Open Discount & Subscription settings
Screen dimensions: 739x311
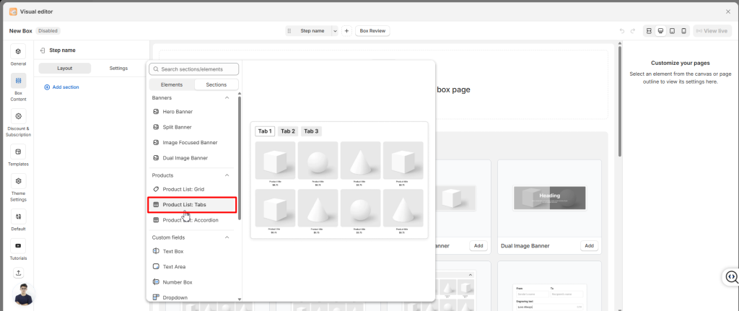[18, 116]
